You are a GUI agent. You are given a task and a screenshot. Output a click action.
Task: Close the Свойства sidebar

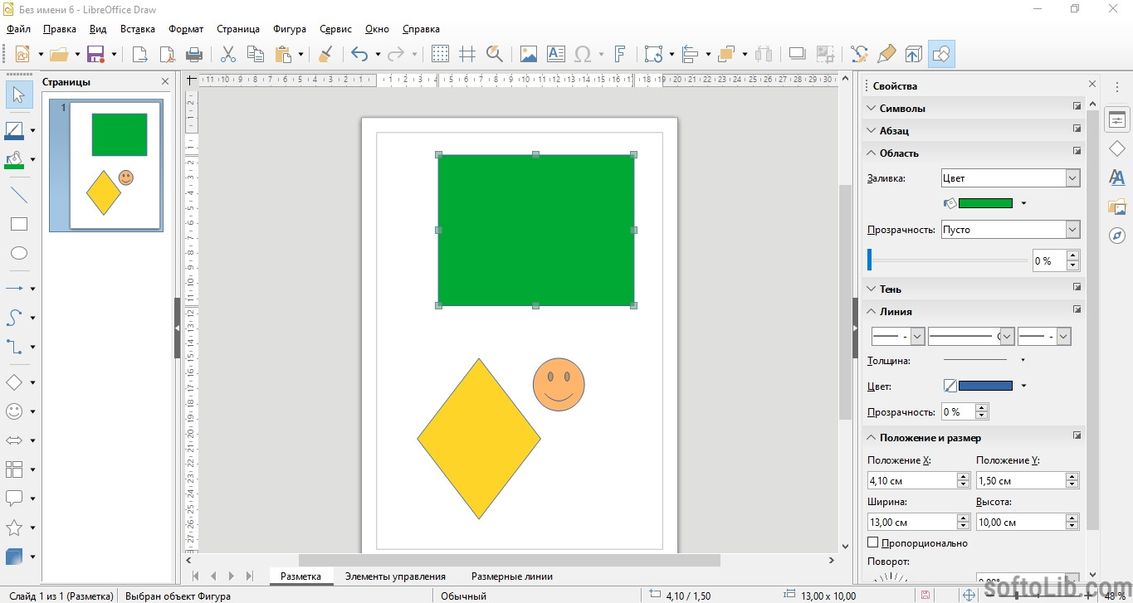click(1092, 85)
